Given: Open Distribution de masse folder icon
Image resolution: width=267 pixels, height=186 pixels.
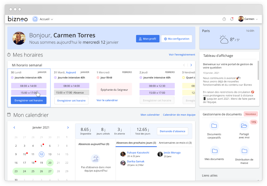Looking at the screenshot, I should click(244, 151).
